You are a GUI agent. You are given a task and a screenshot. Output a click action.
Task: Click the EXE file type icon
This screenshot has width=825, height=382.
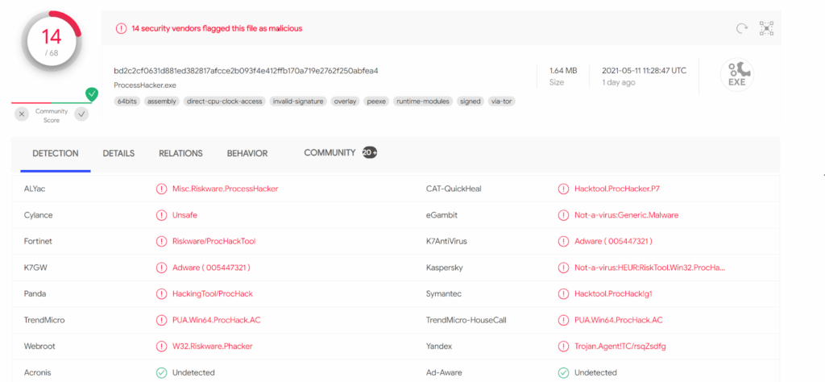737,75
